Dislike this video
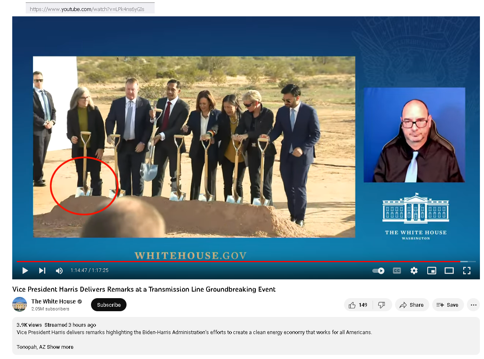This screenshot has width=484, height=359. click(x=382, y=305)
